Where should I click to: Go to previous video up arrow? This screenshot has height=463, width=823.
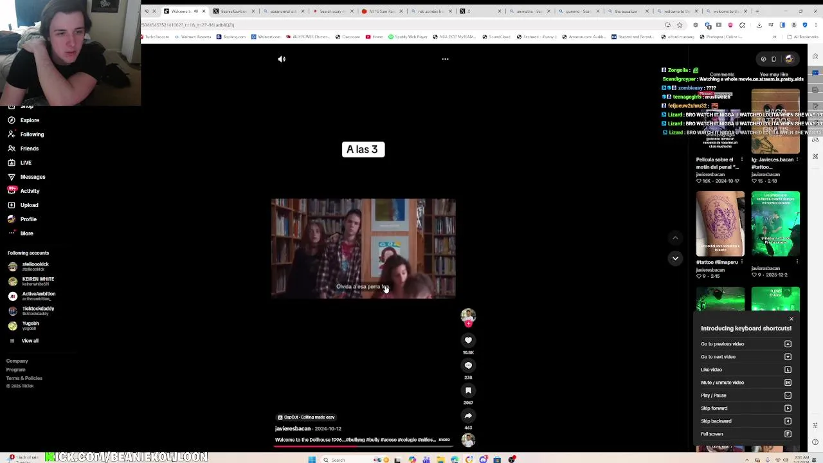coord(675,238)
